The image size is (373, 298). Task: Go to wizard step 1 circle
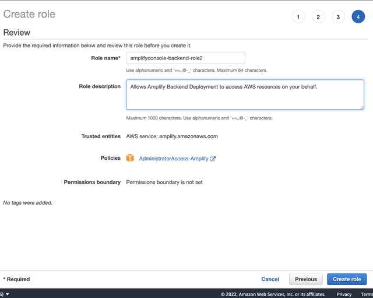[x=298, y=17]
